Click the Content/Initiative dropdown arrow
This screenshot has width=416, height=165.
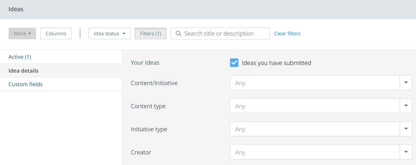click(406, 83)
